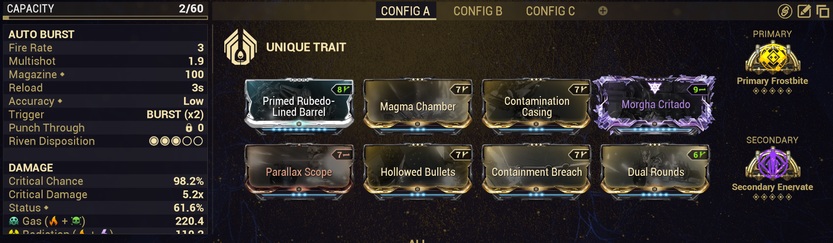833x243 pixels.
Task: Select the Morgha Critado riven mod
Action: pyautogui.click(x=655, y=105)
